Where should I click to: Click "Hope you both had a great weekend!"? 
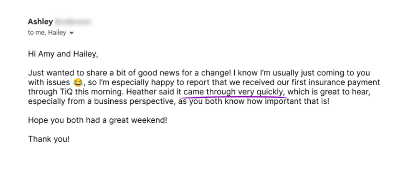97,120
